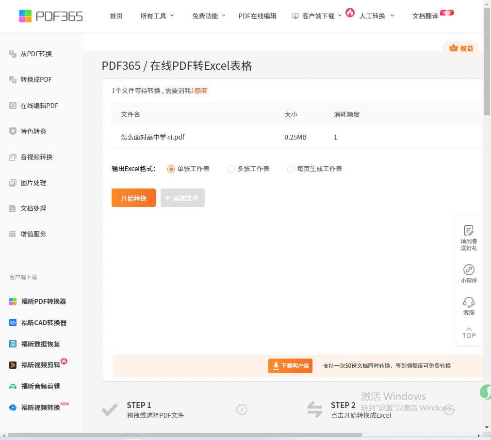Viewport: 491px width, 440px height.
Task: Open the 福昕音频剪辑 icon
Action: pyautogui.click(x=13, y=386)
